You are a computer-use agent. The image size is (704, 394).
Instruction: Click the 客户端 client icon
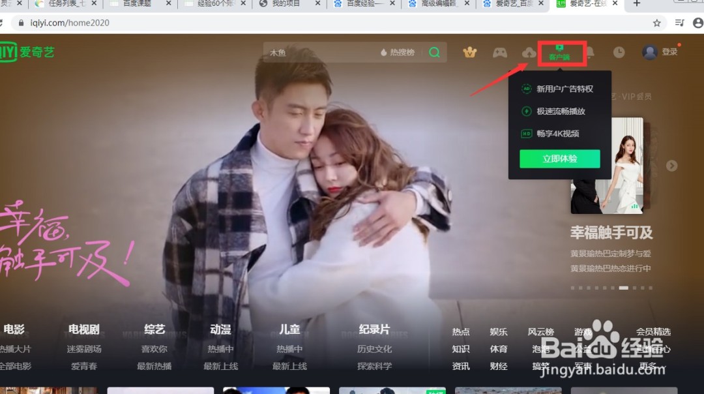559,53
